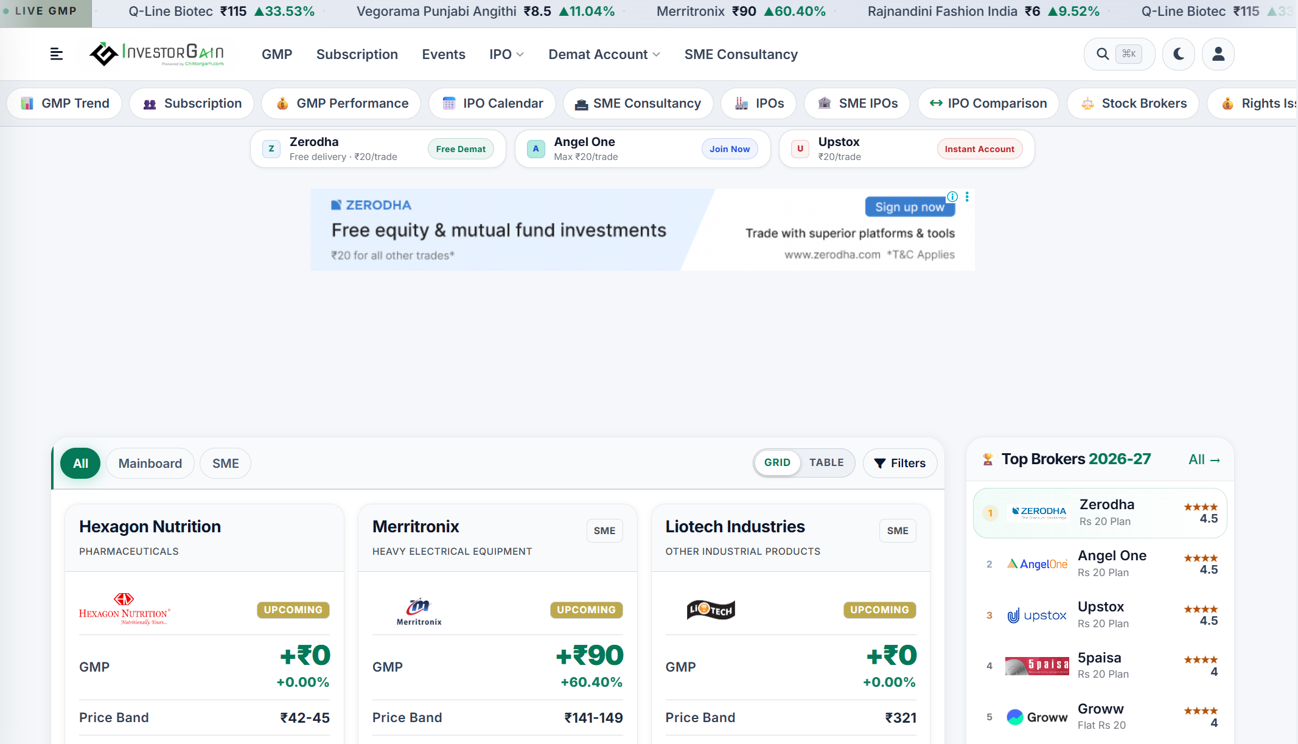Click the ⌘K search shortcut badge
The height and width of the screenshot is (744, 1298).
[x=1129, y=54]
